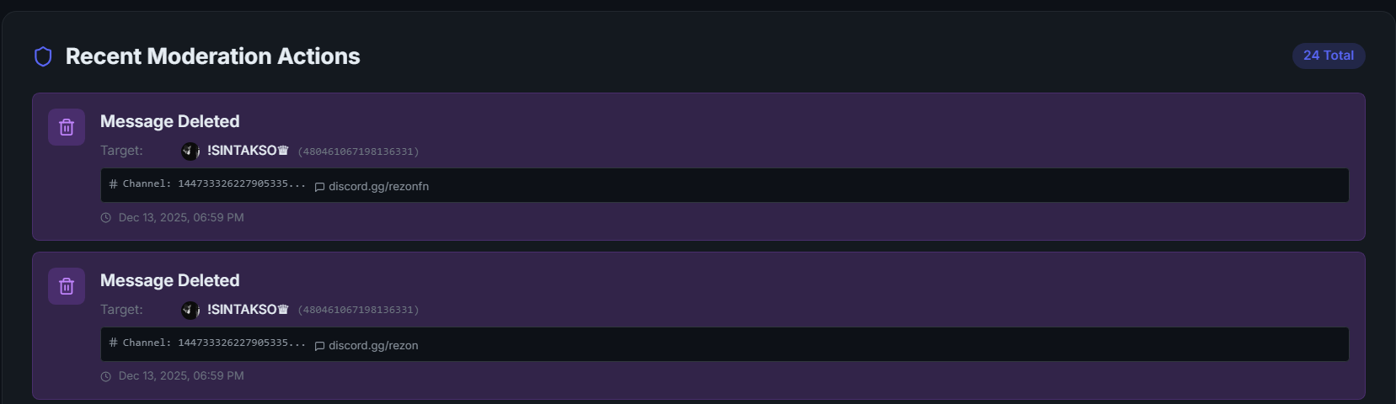Open the discord.gg/rezonfn deleted message link
Image resolution: width=1396 pixels, height=404 pixels.
tap(378, 187)
